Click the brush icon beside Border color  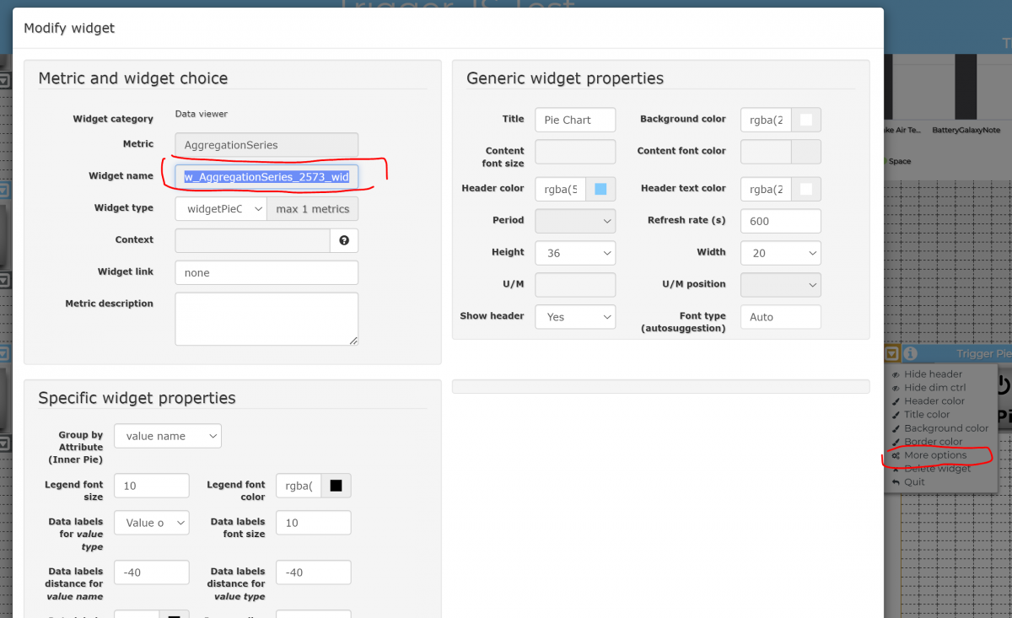click(896, 442)
